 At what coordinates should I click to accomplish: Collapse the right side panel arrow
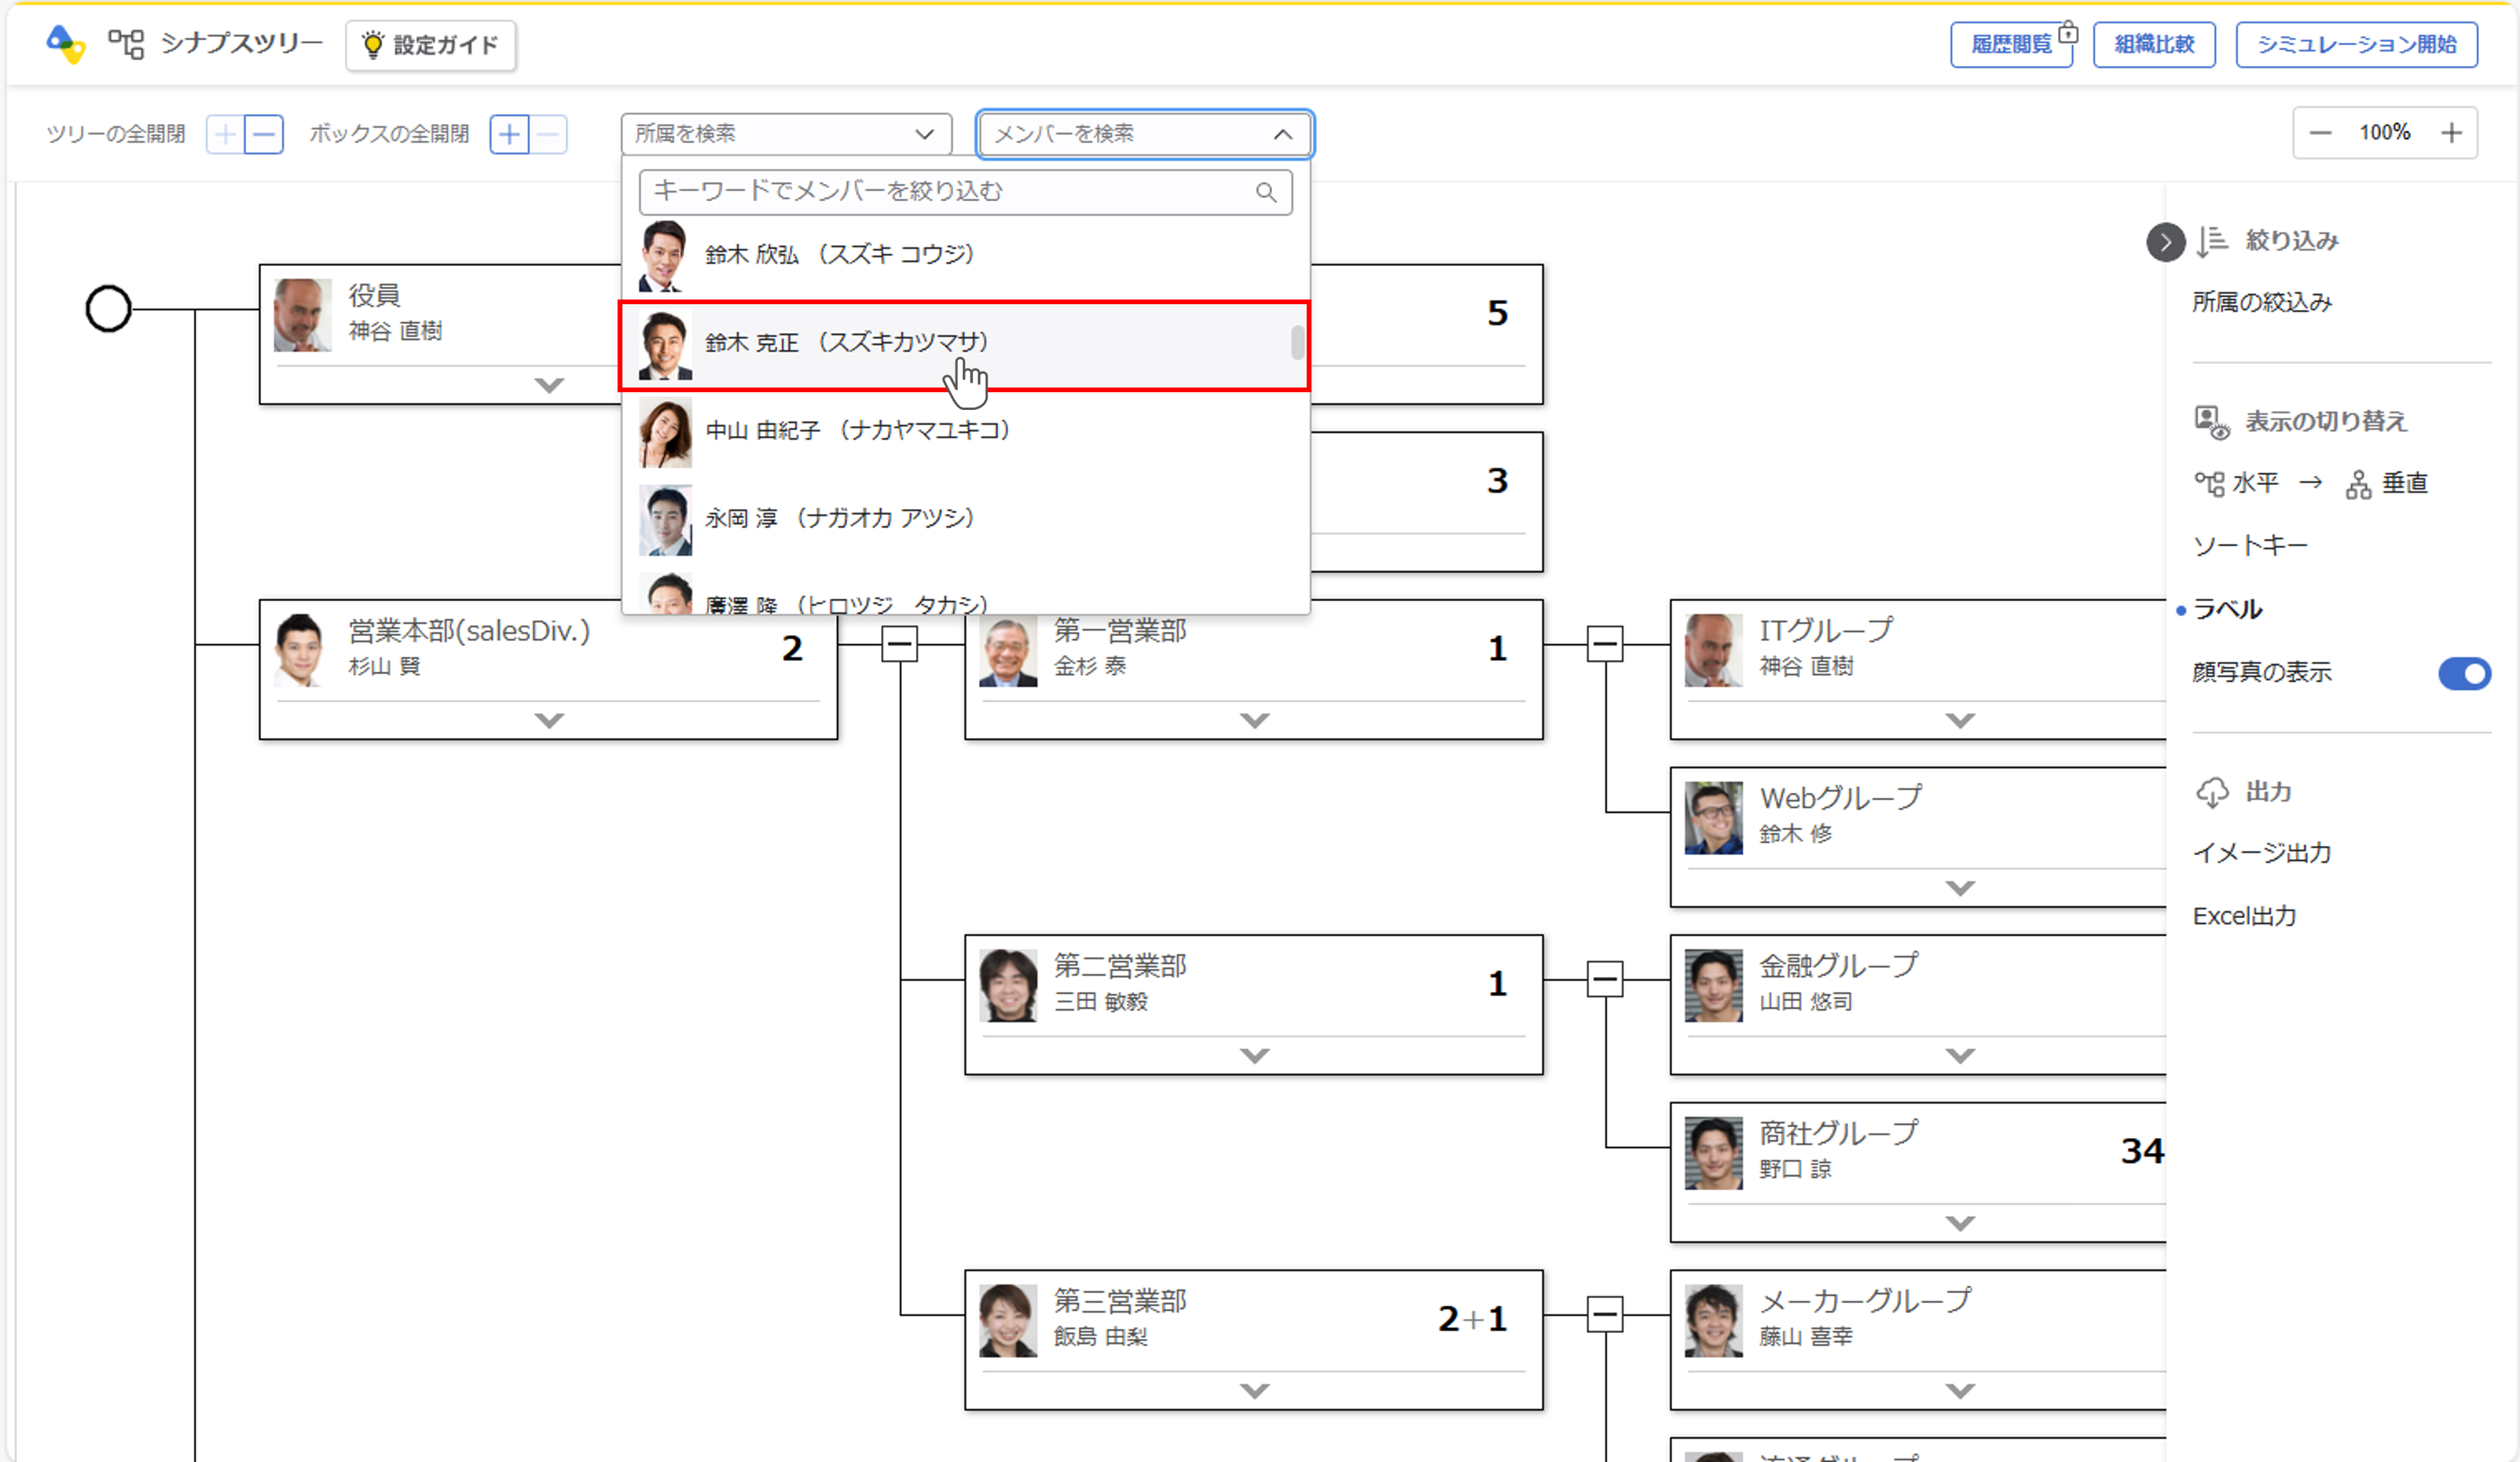click(x=2165, y=242)
